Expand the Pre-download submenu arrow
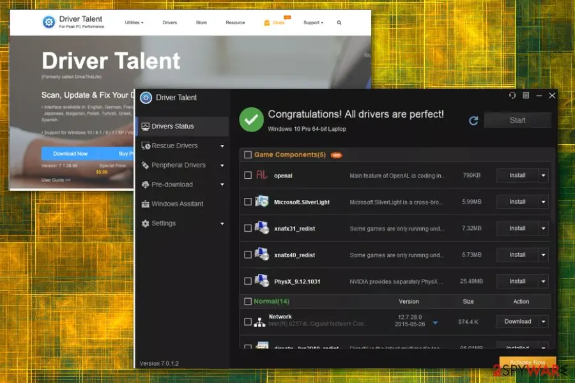 [x=222, y=184]
